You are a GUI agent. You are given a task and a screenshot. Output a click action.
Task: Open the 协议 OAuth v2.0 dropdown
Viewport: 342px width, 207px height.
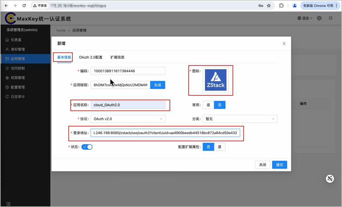click(x=128, y=119)
